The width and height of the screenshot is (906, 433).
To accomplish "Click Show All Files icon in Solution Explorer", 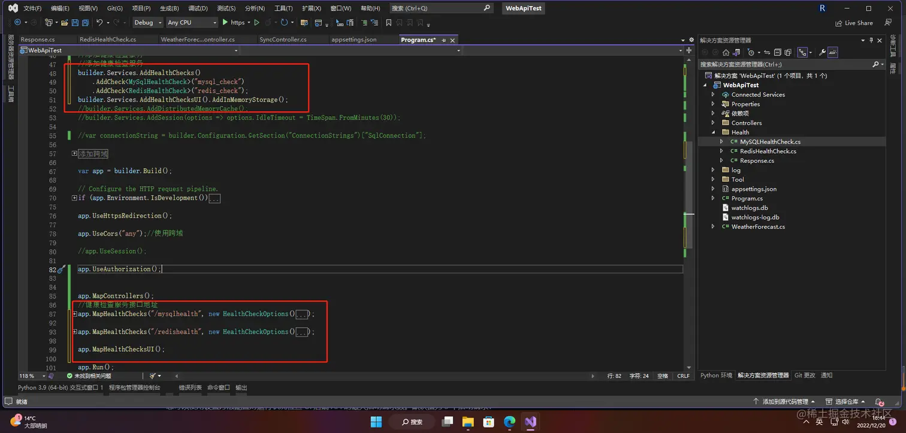I will click(788, 52).
